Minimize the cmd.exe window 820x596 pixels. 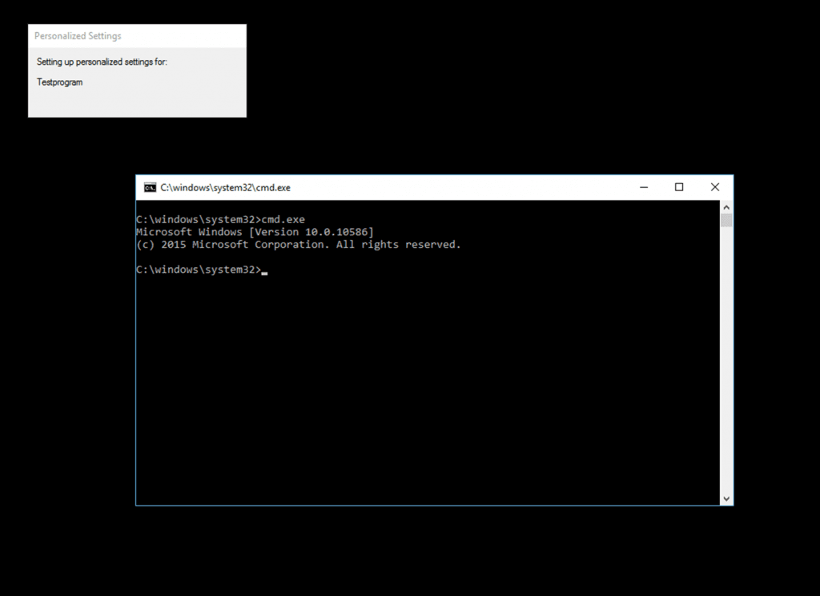tap(644, 187)
